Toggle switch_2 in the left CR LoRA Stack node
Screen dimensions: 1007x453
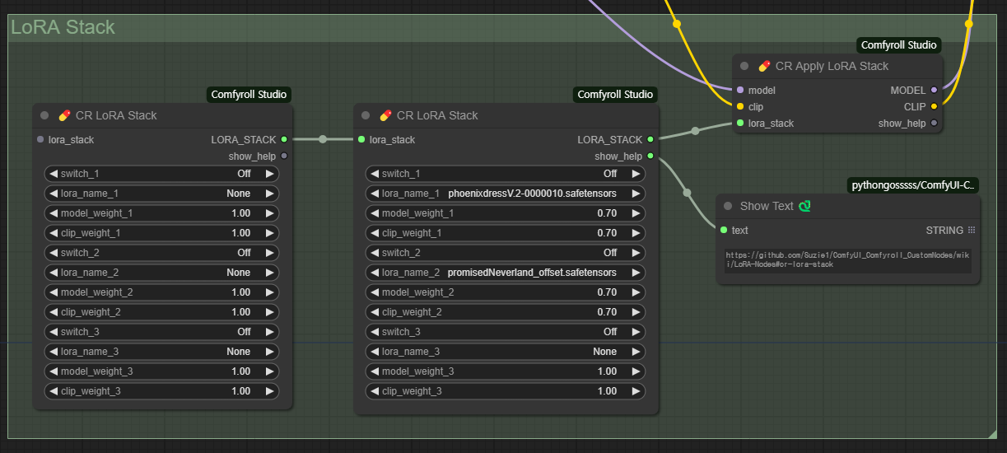161,253
